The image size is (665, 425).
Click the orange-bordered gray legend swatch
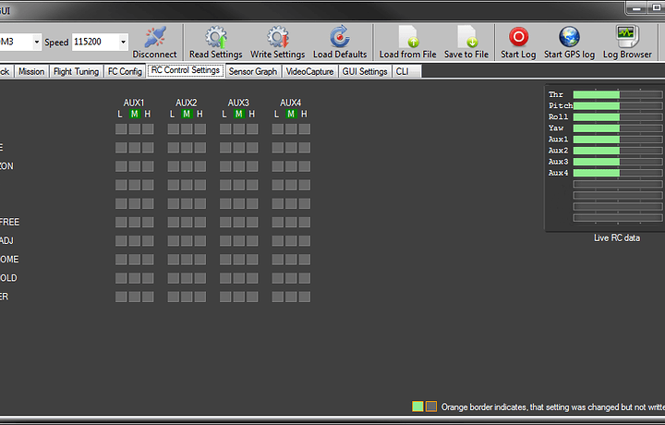pos(431,407)
